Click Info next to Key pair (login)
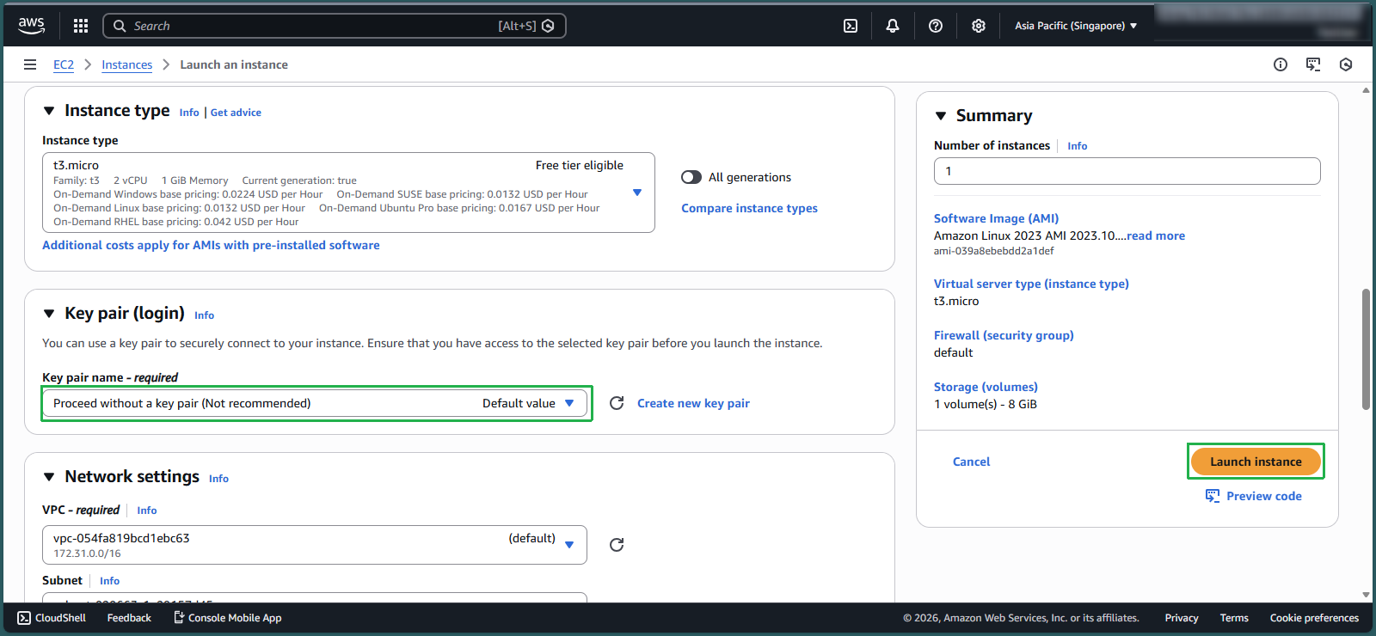The image size is (1376, 636). (204, 315)
